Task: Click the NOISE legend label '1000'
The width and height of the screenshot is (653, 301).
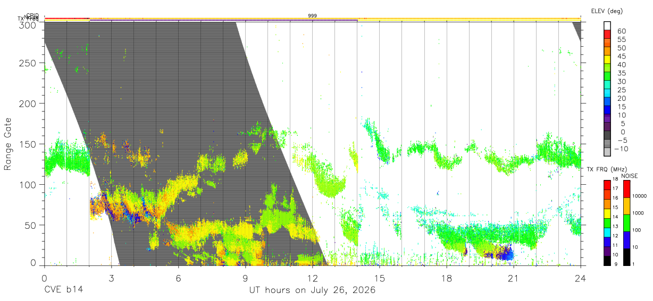Action: 638,213
